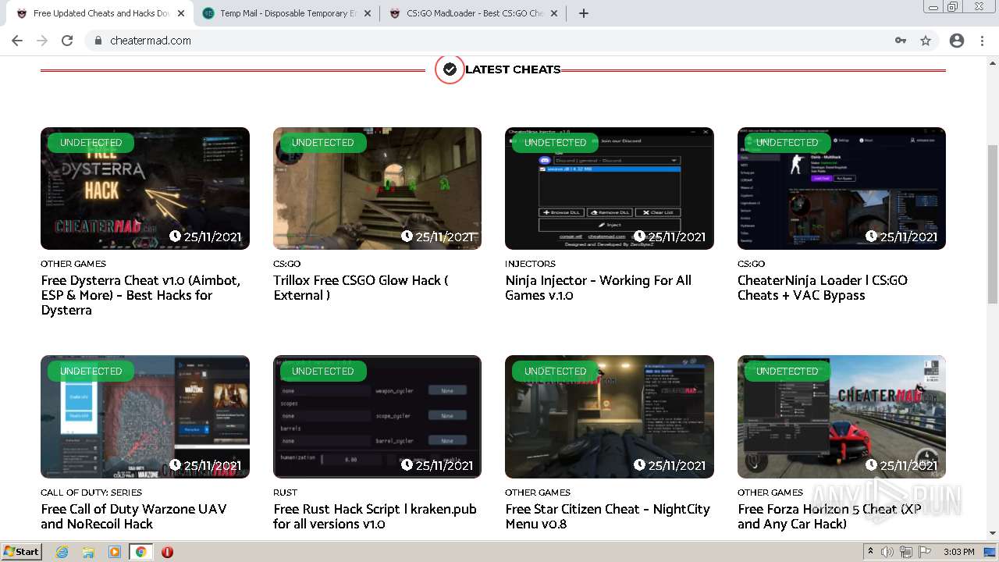Select the CALL OF DUTY: SERIES category
The height and width of the screenshot is (562, 999).
pyautogui.click(x=91, y=493)
